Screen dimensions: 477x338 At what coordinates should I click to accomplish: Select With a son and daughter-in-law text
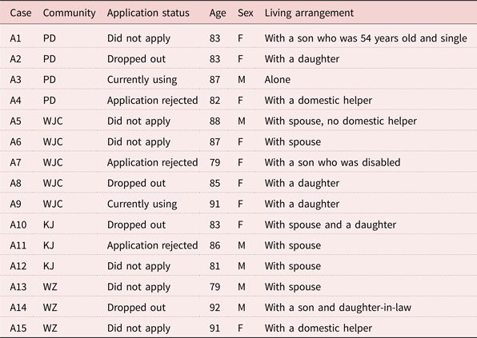click(x=338, y=308)
